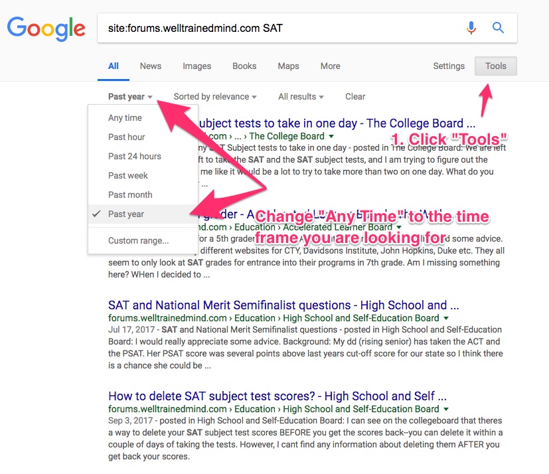The width and height of the screenshot is (549, 474).
Task: Switch to the Images tab
Action: (x=196, y=66)
